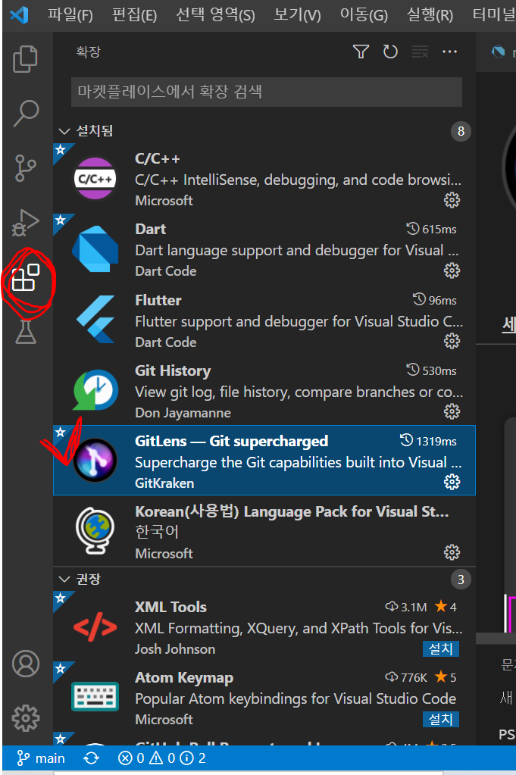Image resolution: width=516 pixels, height=775 pixels.
Task: Open the Manage gear in the activity bar
Action: (26, 717)
